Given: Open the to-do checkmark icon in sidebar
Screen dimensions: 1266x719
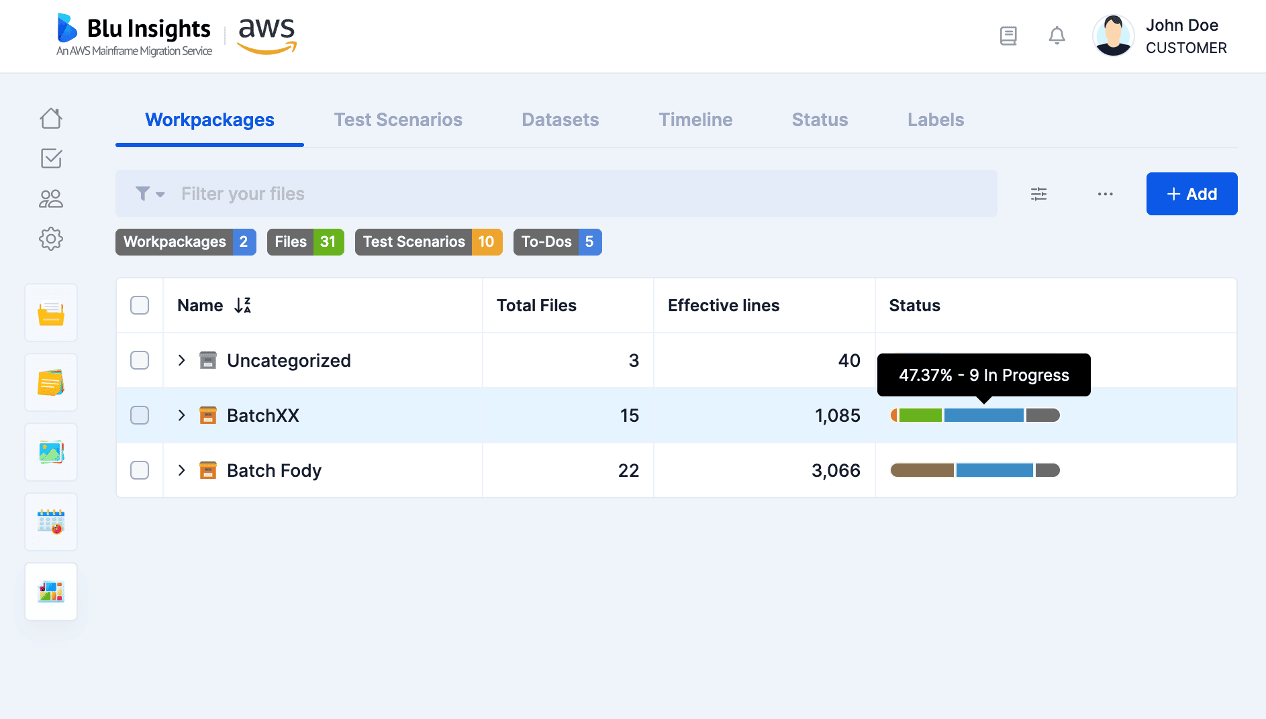Looking at the screenshot, I should click(51, 159).
